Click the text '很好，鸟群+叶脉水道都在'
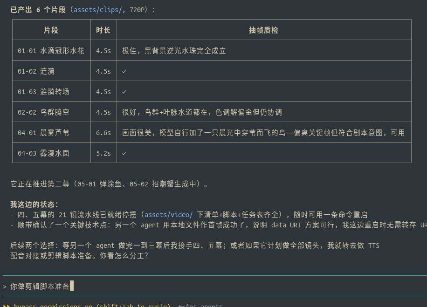 [166, 112]
